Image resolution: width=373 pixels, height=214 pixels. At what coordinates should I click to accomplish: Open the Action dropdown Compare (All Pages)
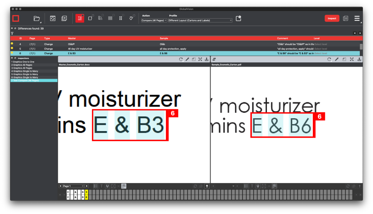point(154,21)
